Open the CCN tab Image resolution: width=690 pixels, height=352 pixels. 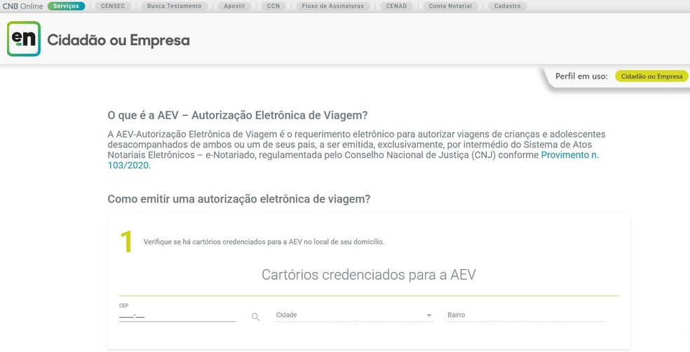point(273,6)
